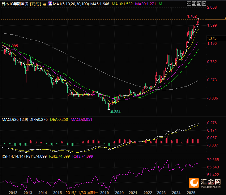Click the orange arrow marker on right axis
Screen dimensions: 226x195
(225, 19)
